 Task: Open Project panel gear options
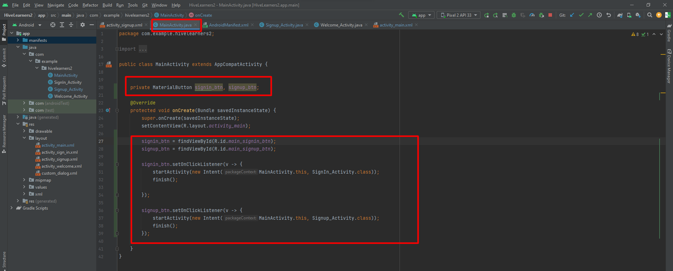[x=83, y=25]
